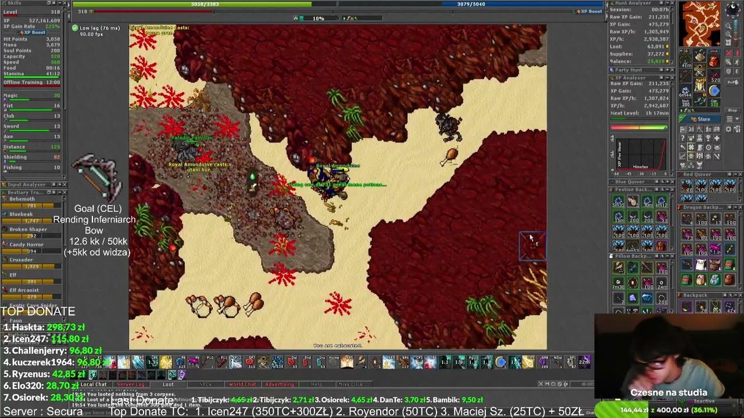Image resolution: width=744 pixels, height=418 pixels.
Task: Click the plus cross icon in the button grid
Action: tap(717, 138)
